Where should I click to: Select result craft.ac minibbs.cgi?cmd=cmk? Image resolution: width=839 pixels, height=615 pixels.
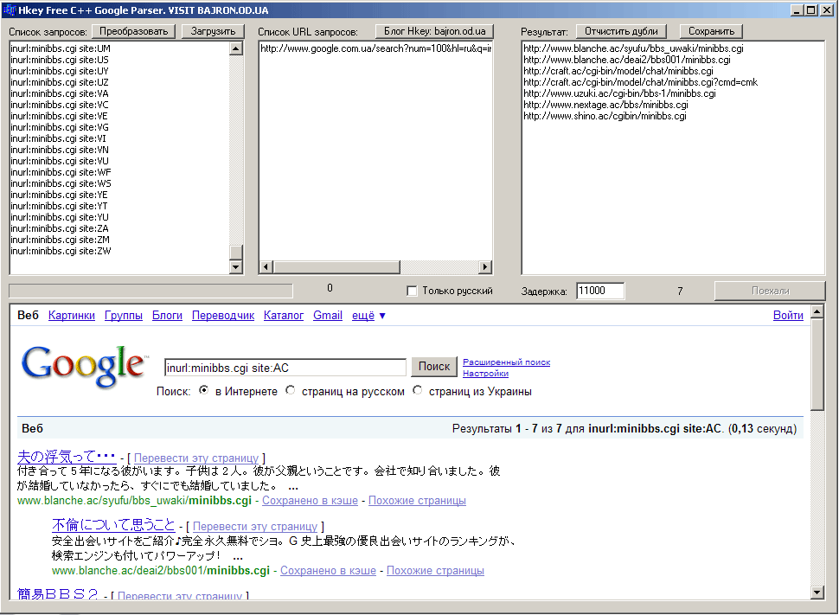pos(640,82)
